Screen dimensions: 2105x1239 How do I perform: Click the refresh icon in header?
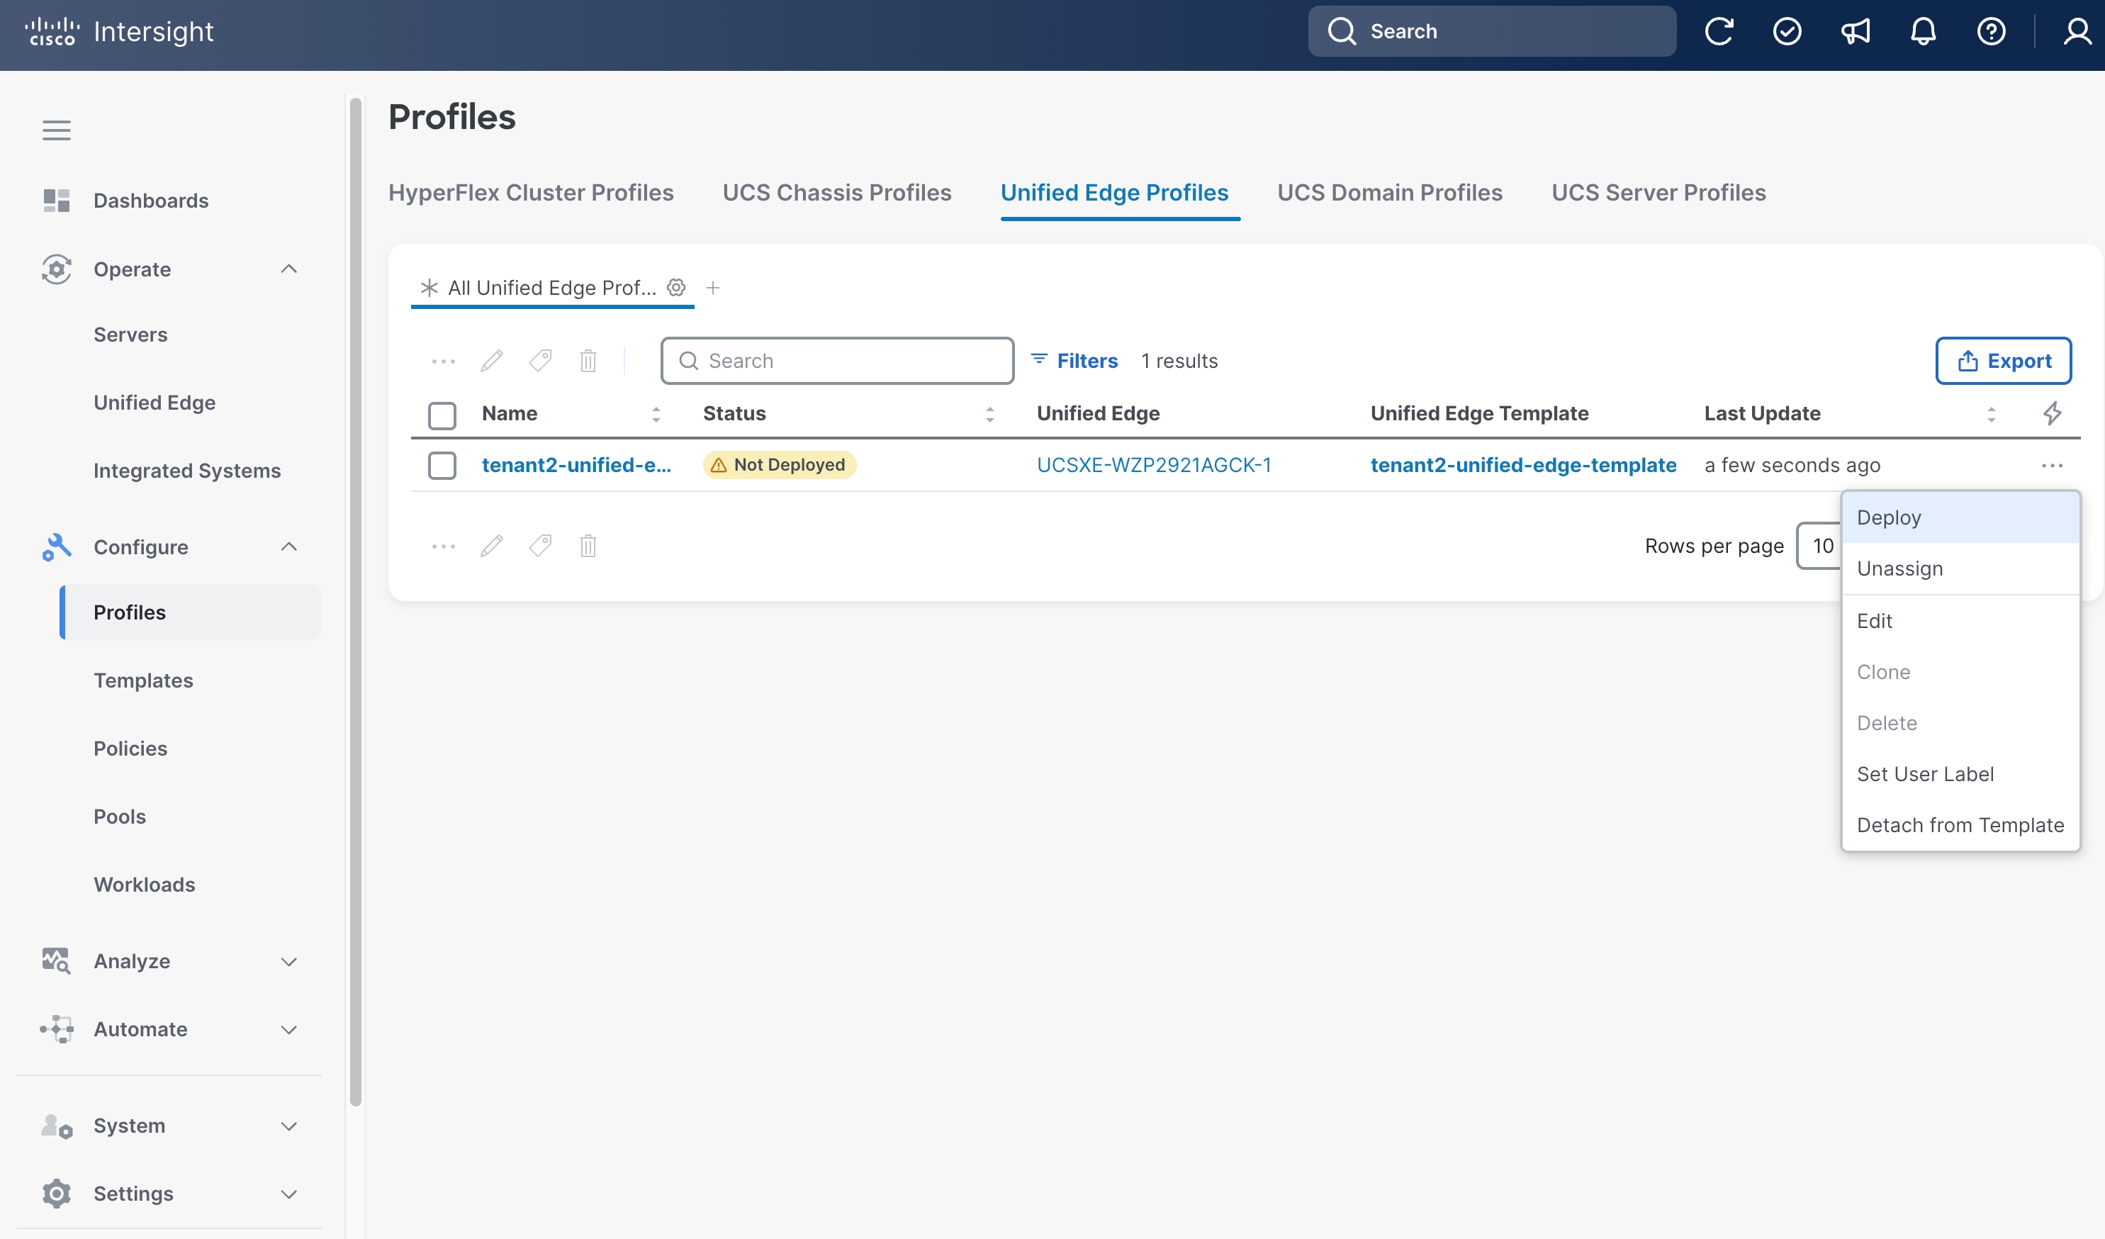tap(1718, 32)
